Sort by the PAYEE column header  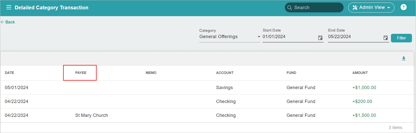tap(81, 73)
